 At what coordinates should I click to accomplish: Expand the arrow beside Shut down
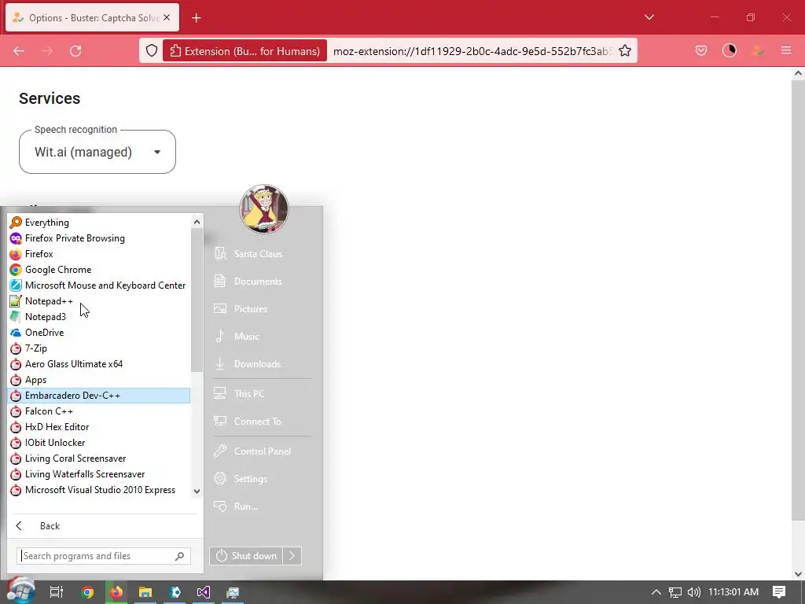pos(292,556)
